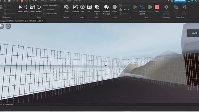199x112 pixels.
Task: Open the Mode Geometric dropdown
Action: [55, 5]
